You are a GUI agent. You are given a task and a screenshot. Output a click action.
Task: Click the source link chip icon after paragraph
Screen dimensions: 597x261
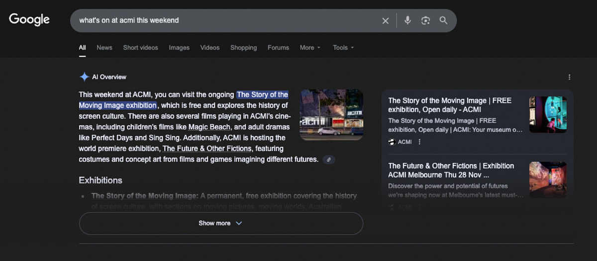click(328, 160)
